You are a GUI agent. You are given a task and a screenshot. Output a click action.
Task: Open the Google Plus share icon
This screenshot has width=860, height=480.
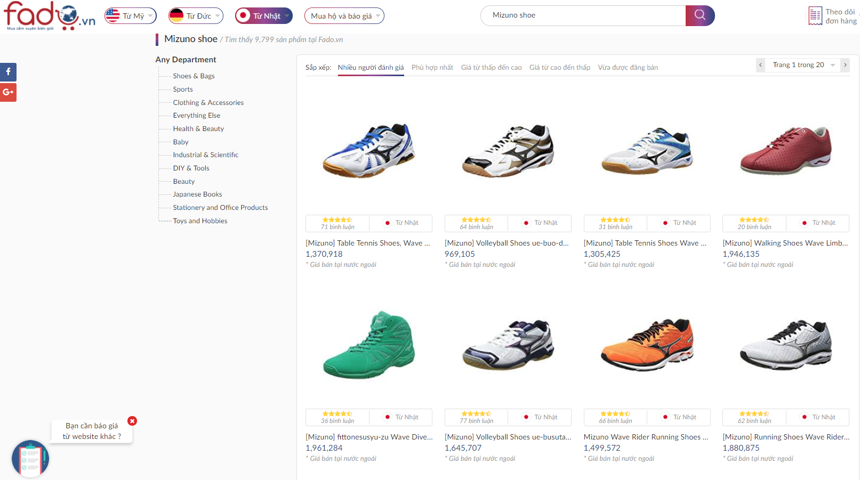pos(8,92)
